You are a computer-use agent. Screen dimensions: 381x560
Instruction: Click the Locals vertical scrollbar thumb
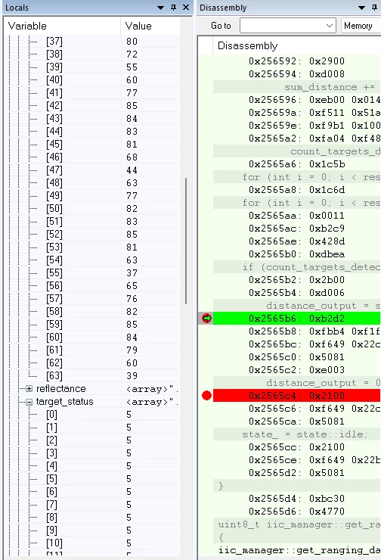[185, 241]
